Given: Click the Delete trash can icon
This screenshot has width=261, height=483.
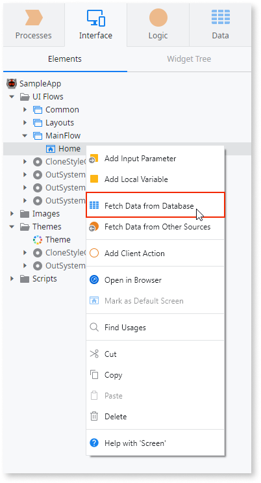Looking at the screenshot, I should point(94,416).
